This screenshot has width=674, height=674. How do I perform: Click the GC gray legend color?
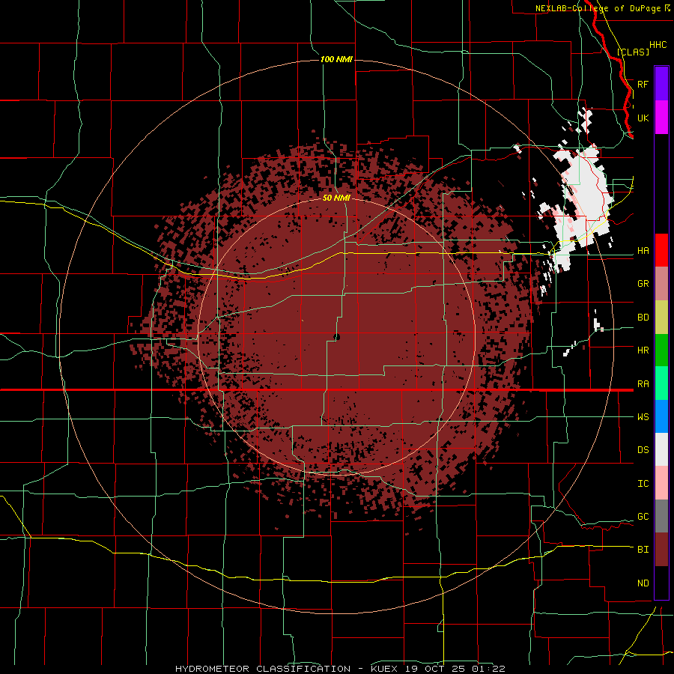[661, 516]
